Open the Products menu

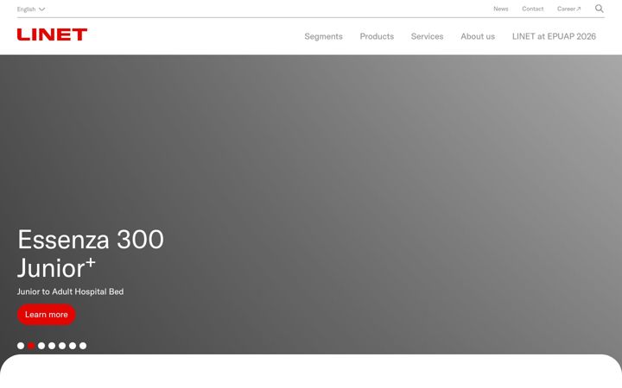coord(377,36)
